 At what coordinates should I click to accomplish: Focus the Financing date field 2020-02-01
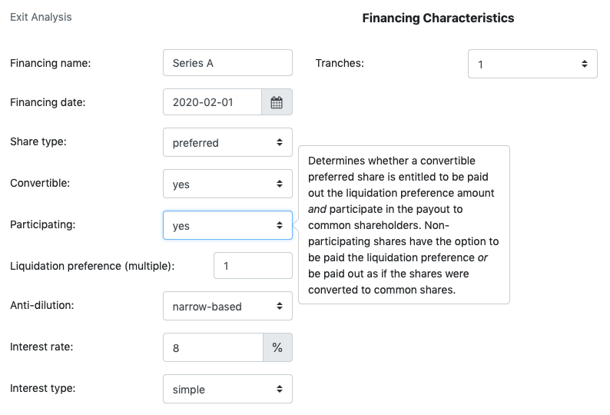coord(212,102)
